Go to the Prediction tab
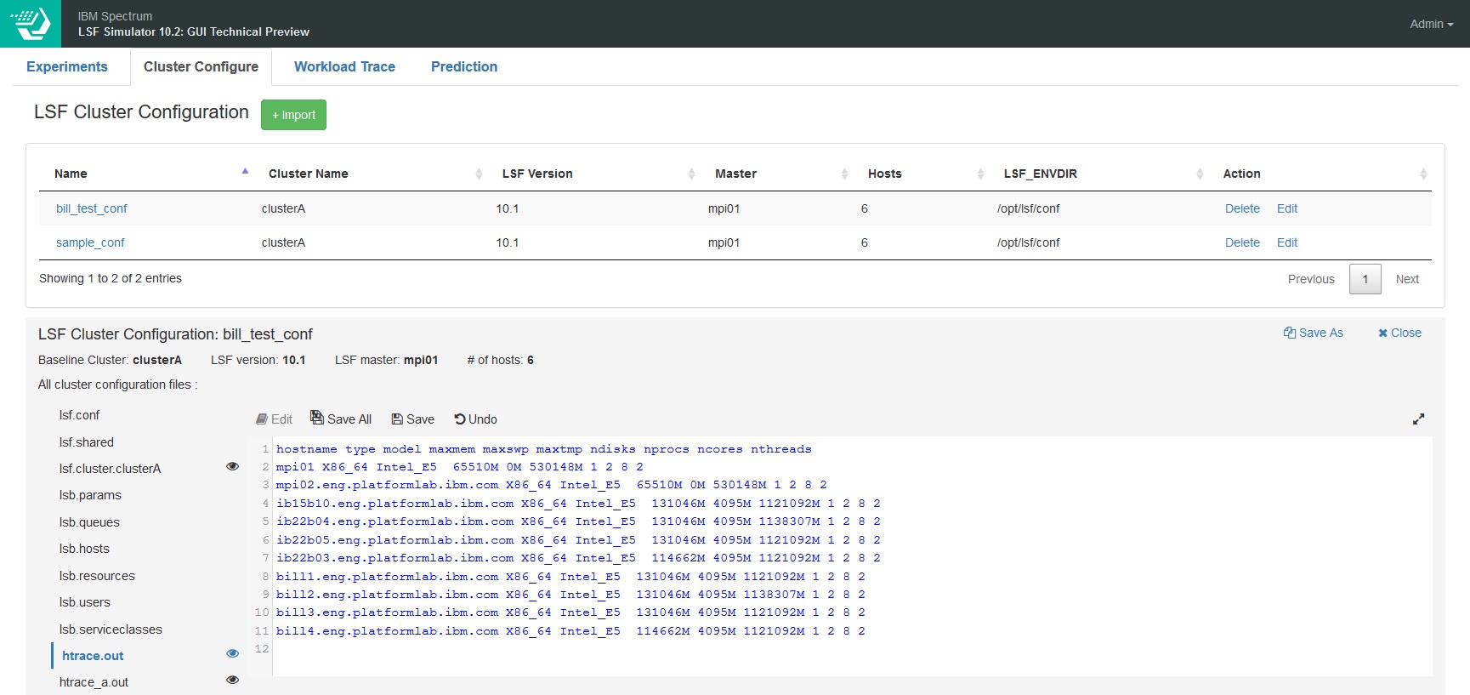Screen dimensions: 1470x695 click(464, 66)
